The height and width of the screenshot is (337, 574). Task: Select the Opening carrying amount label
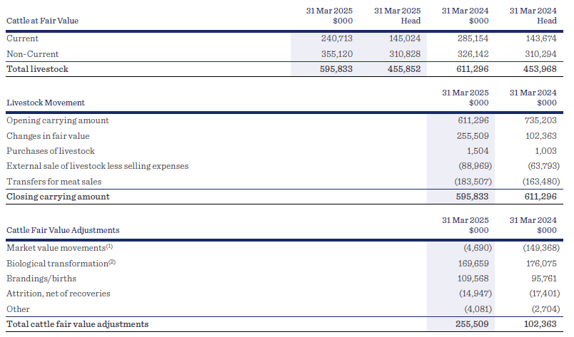coord(58,120)
